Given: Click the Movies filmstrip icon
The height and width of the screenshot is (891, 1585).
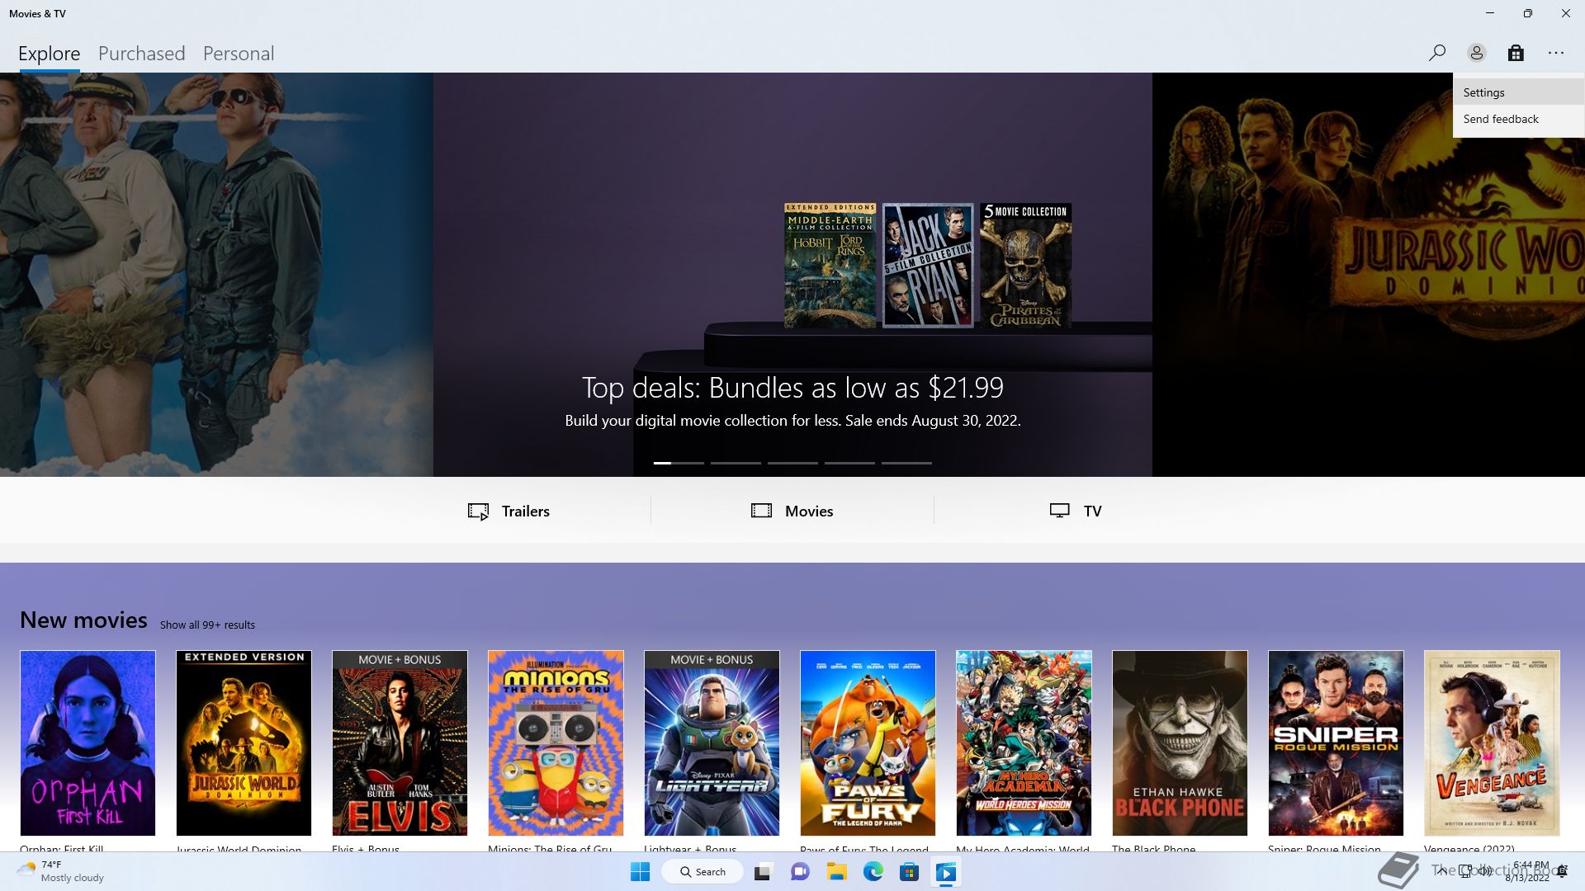Looking at the screenshot, I should pyautogui.click(x=761, y=511).
